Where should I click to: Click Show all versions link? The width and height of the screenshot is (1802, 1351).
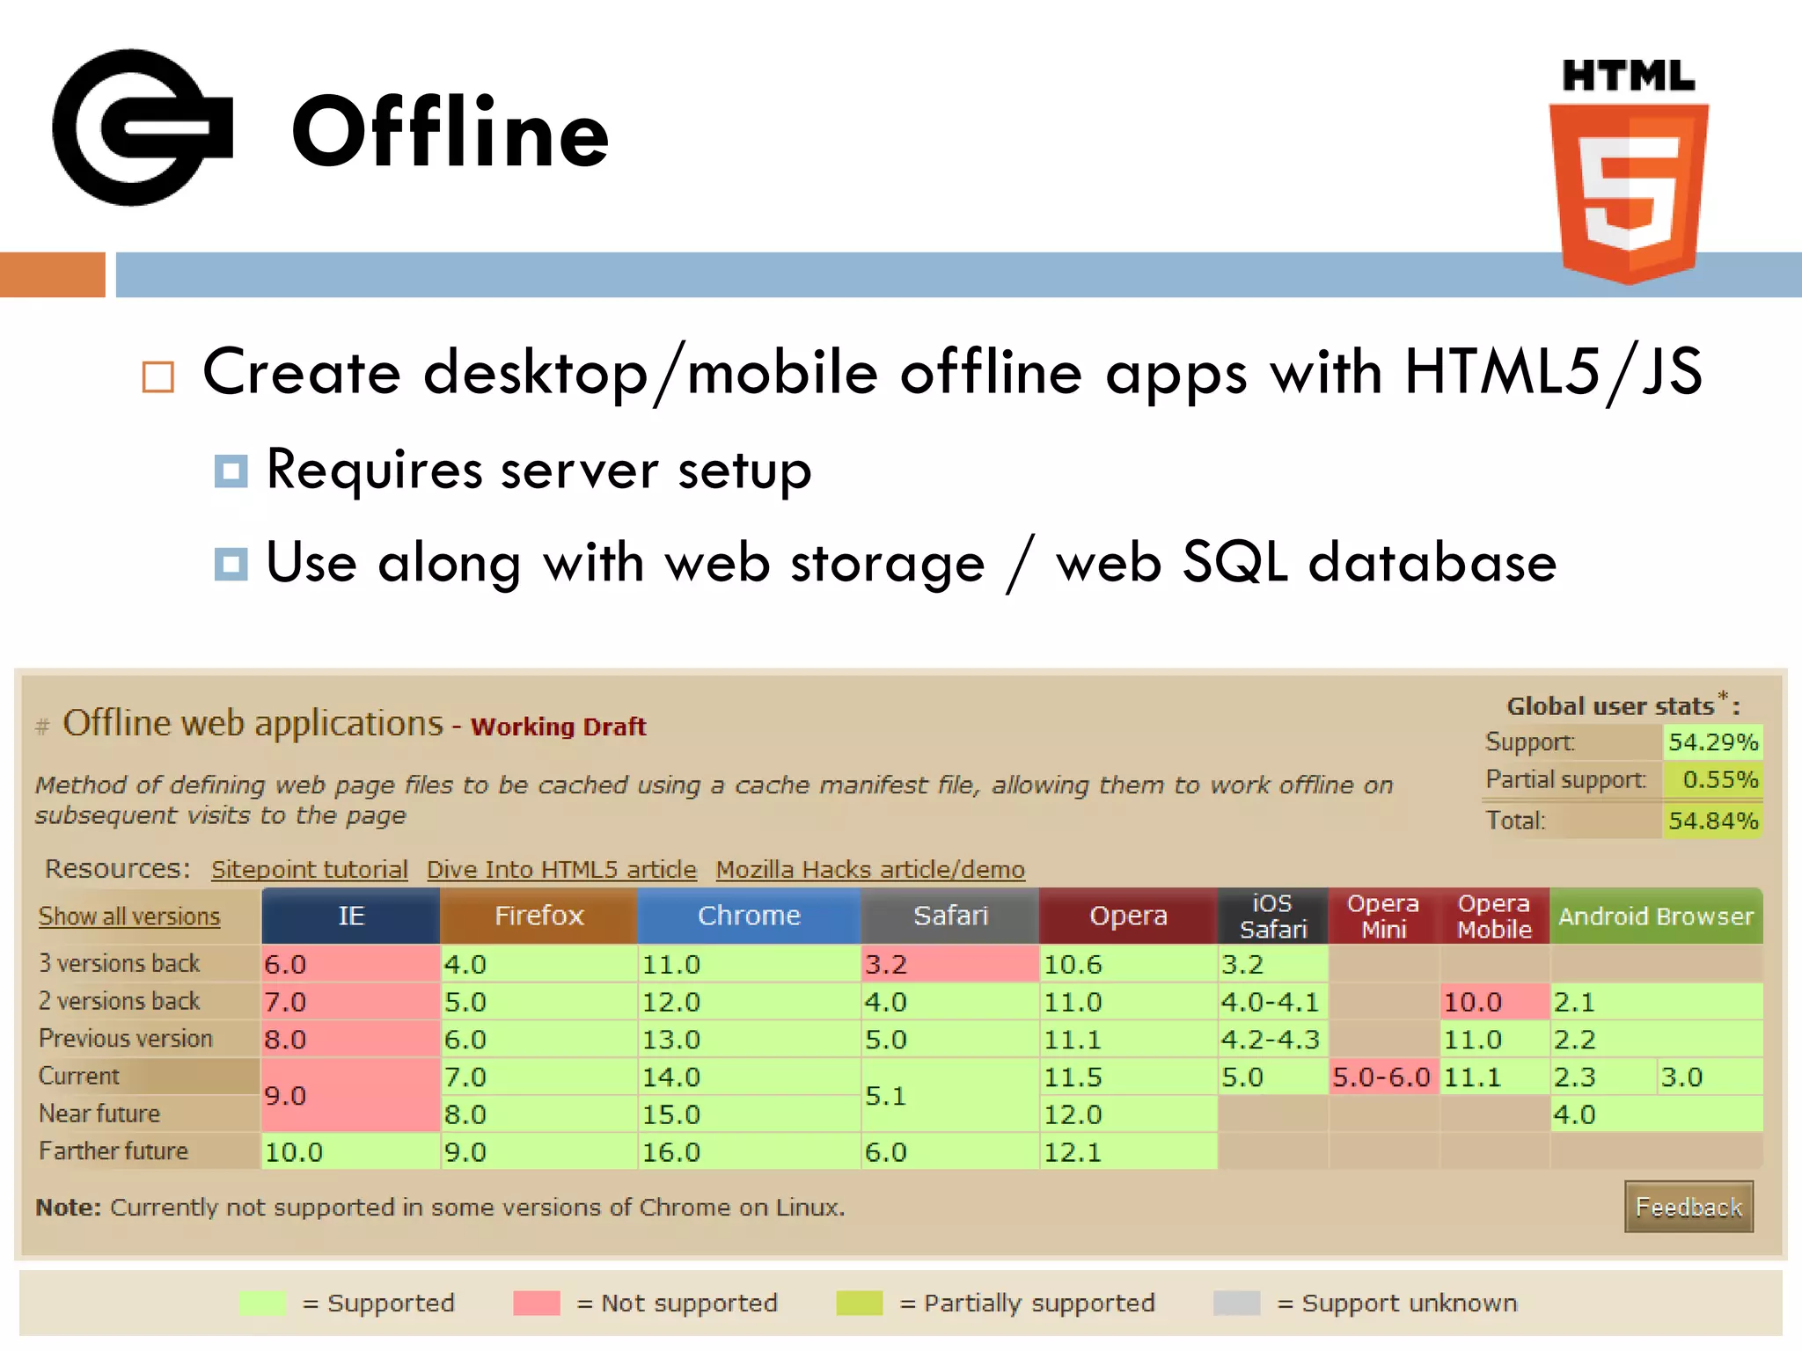pyautogui.click(x=129, y=916)
